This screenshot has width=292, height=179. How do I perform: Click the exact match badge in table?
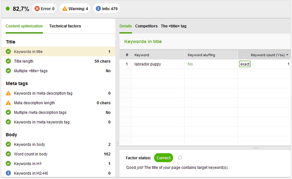pyautogui.click(x=245, y=64)
